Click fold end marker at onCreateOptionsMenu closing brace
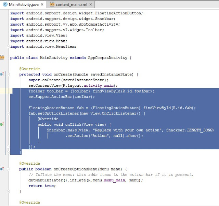The height and width of the screenshot is (206, 219). click(8, 191)
